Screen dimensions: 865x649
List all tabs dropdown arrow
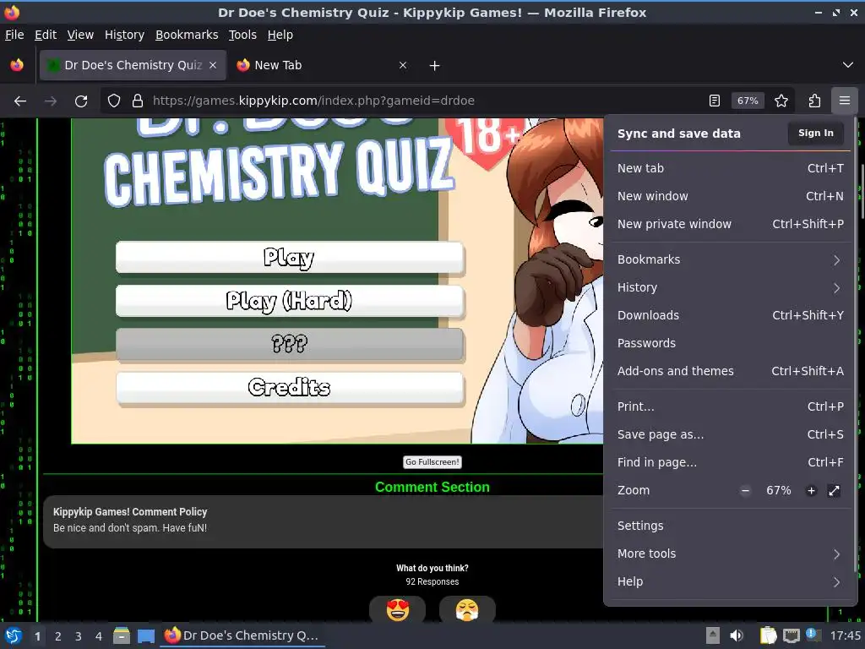point(848,65)
